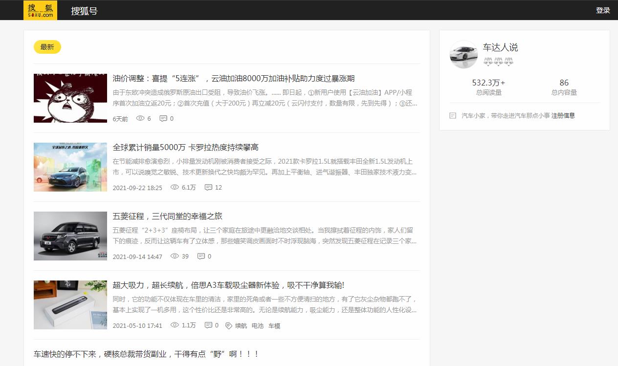Screen dimensions: 618x366
Task: Open the 倍思A3 vacuum thumbnail
Action: tap(70, 305)
